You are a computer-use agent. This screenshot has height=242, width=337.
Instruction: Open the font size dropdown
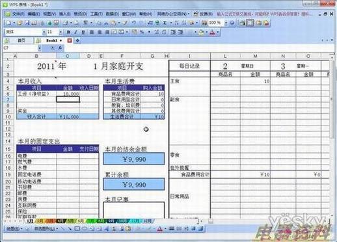(61, 33)
